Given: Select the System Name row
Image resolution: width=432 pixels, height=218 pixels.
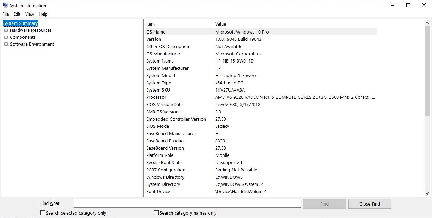Looking at the screenshot, I should pos(261,61).
